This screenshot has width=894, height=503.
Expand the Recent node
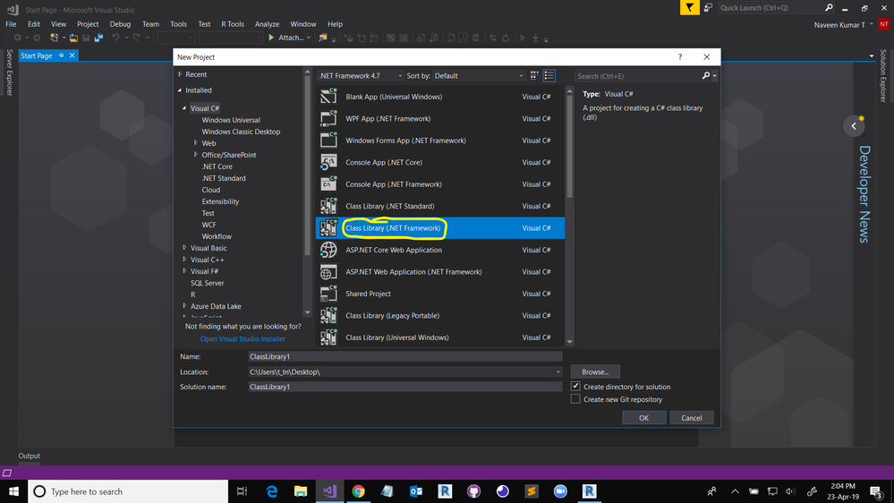[180, 74]
